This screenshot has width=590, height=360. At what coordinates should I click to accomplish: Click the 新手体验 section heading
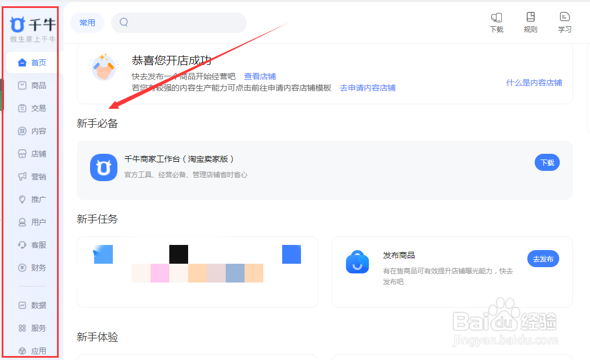[x=97, y=337]
